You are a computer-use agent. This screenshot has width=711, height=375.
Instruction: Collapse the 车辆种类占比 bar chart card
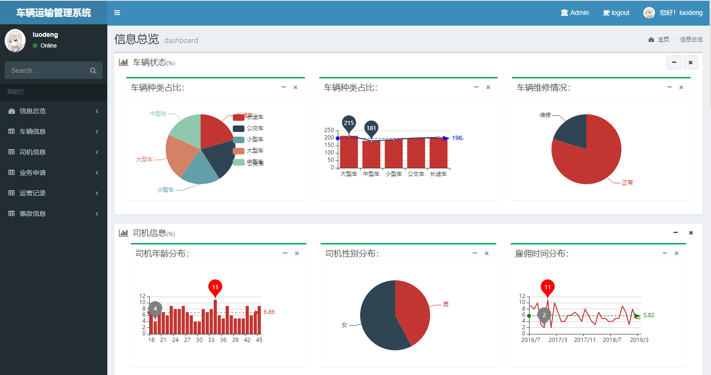click(476, 87)
